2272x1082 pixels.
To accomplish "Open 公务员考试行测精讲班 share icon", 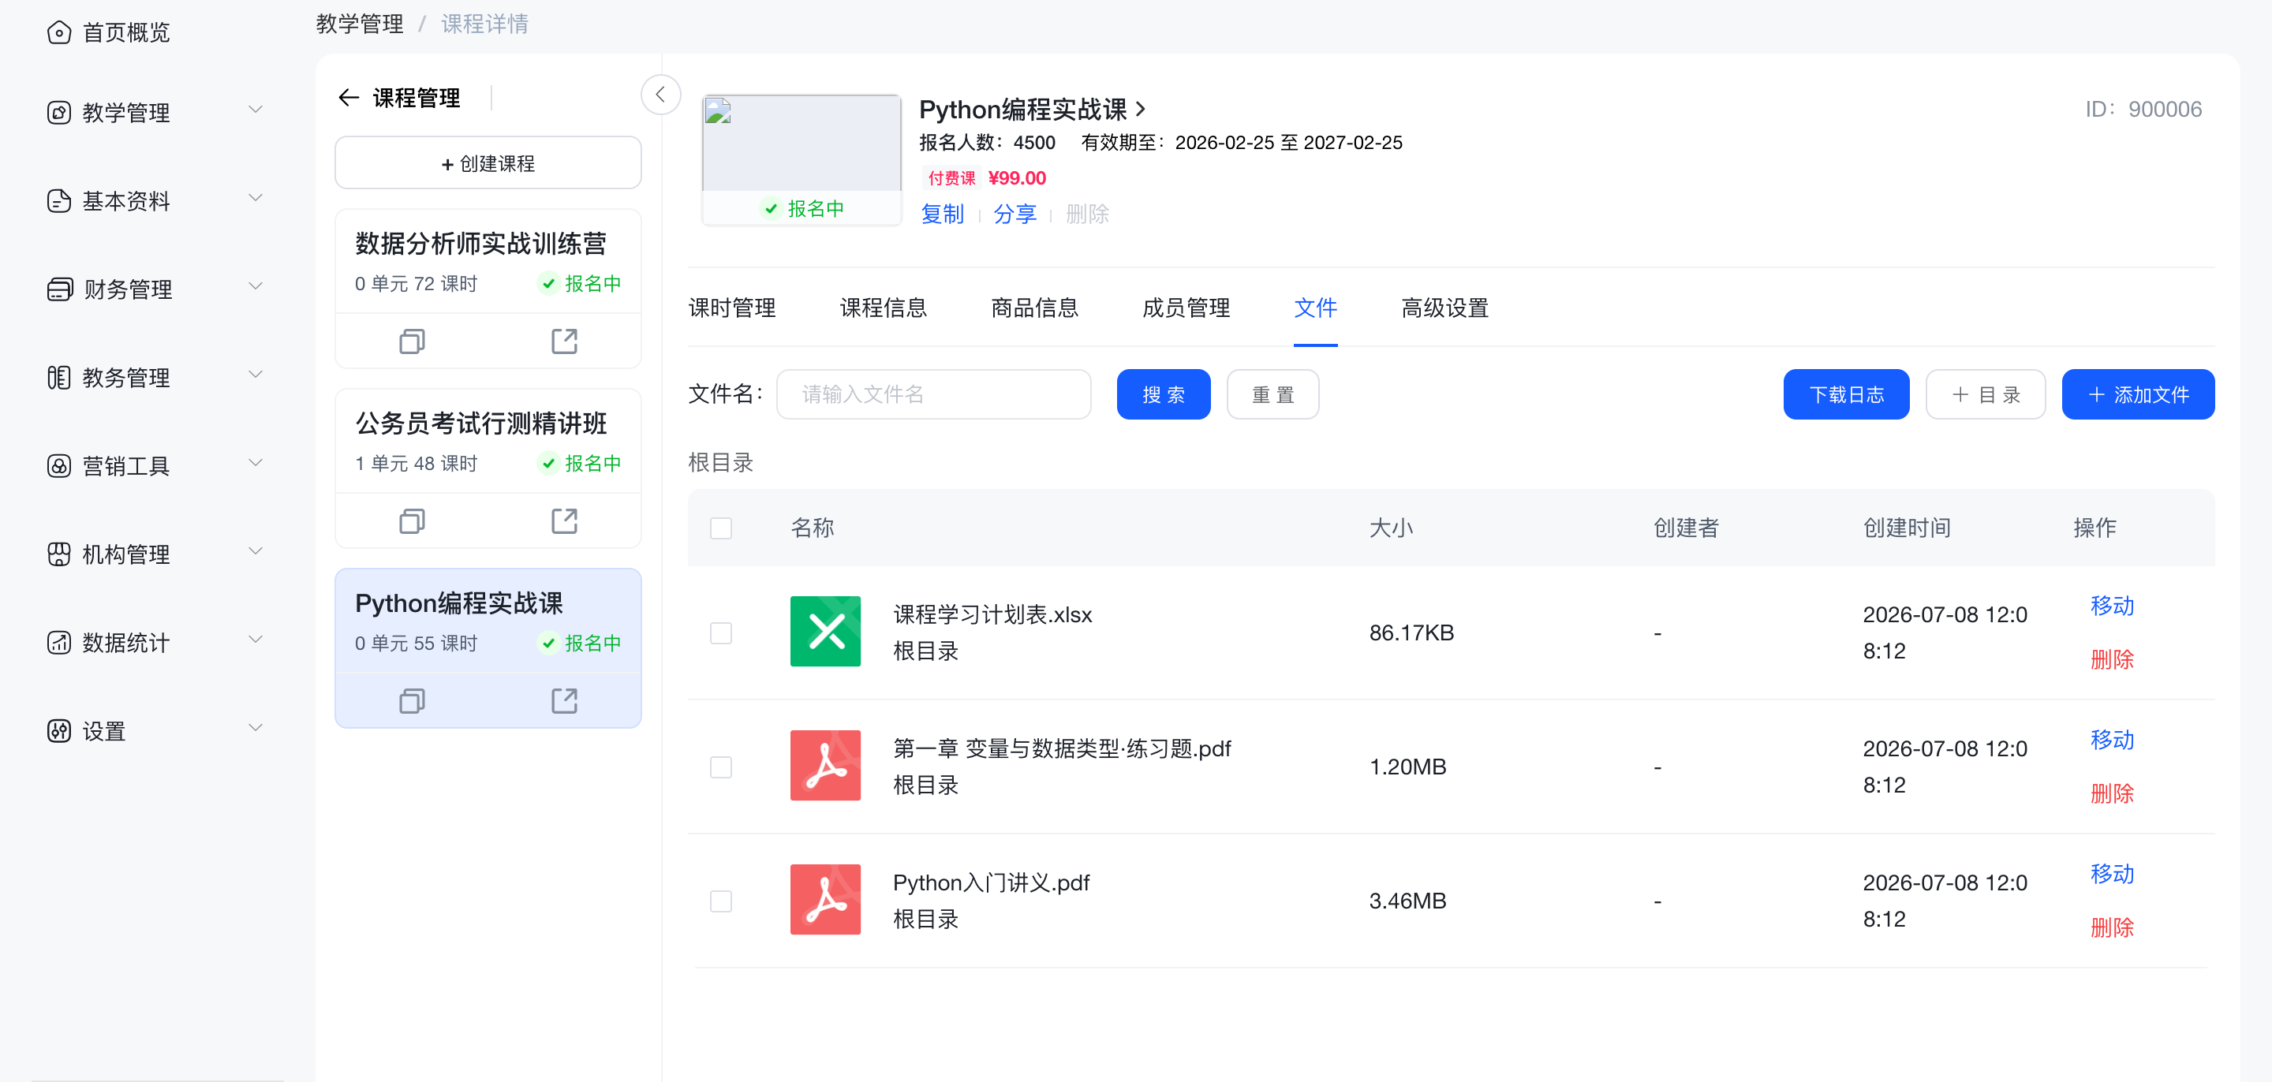I will [563, 521].
